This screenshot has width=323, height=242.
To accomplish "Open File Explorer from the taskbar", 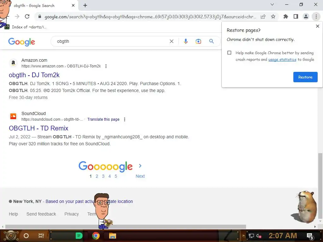I will (113, 236).
